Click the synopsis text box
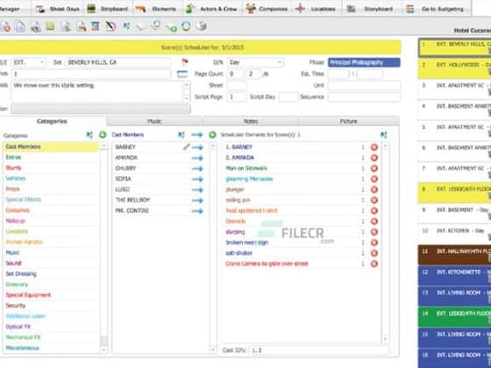491x368 pixels. tap(97, 91)
